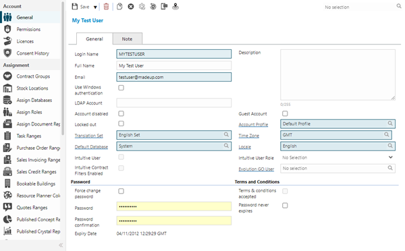Open Permissions shield icon in sidebar
The image size is (405, 251).
(7, 29)
